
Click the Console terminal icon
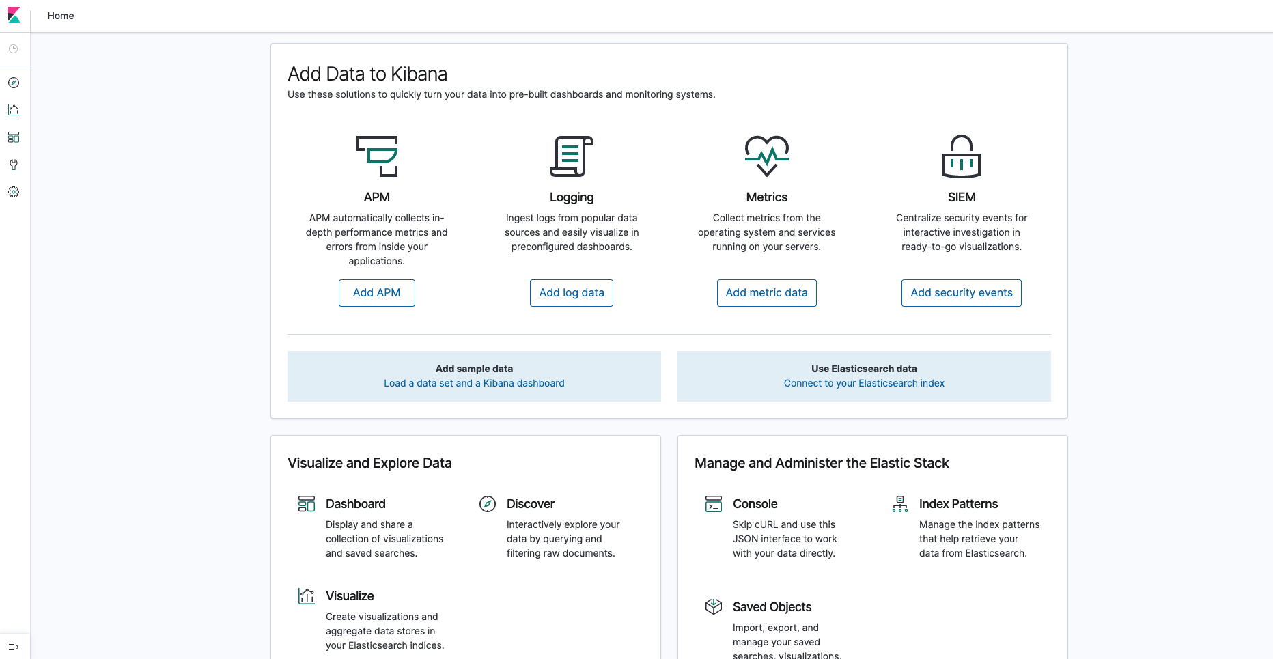pyautogui.click(x=714, y=504)
